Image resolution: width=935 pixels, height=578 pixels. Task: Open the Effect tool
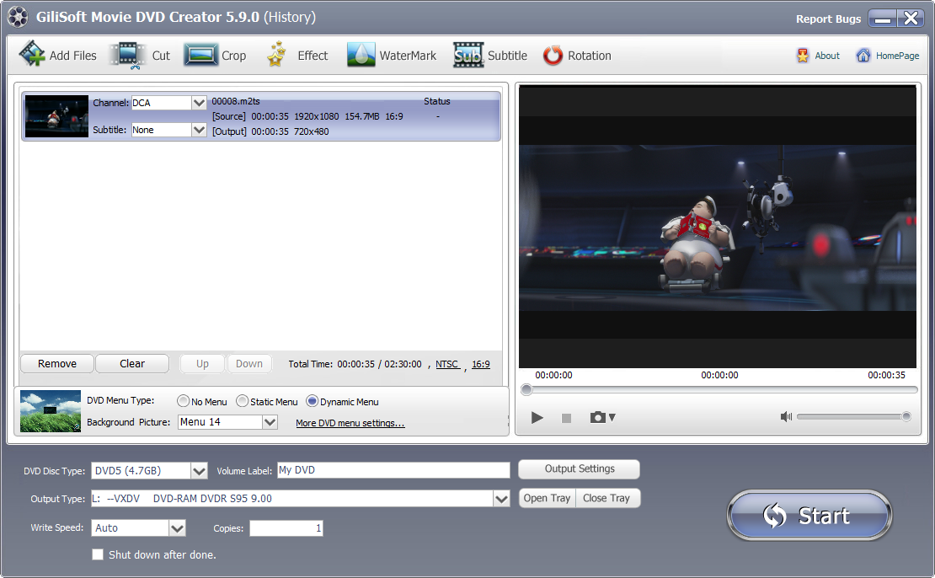click(277, 56)
